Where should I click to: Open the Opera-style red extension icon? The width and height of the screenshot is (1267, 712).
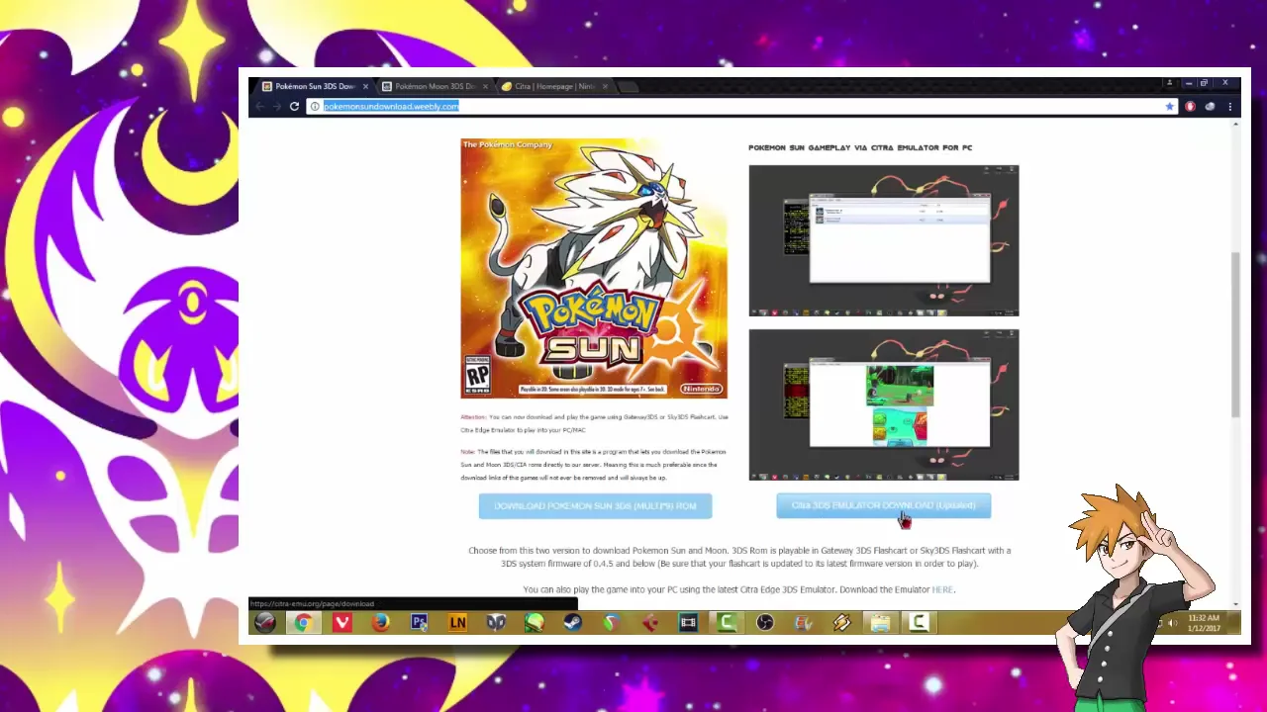1190,106
